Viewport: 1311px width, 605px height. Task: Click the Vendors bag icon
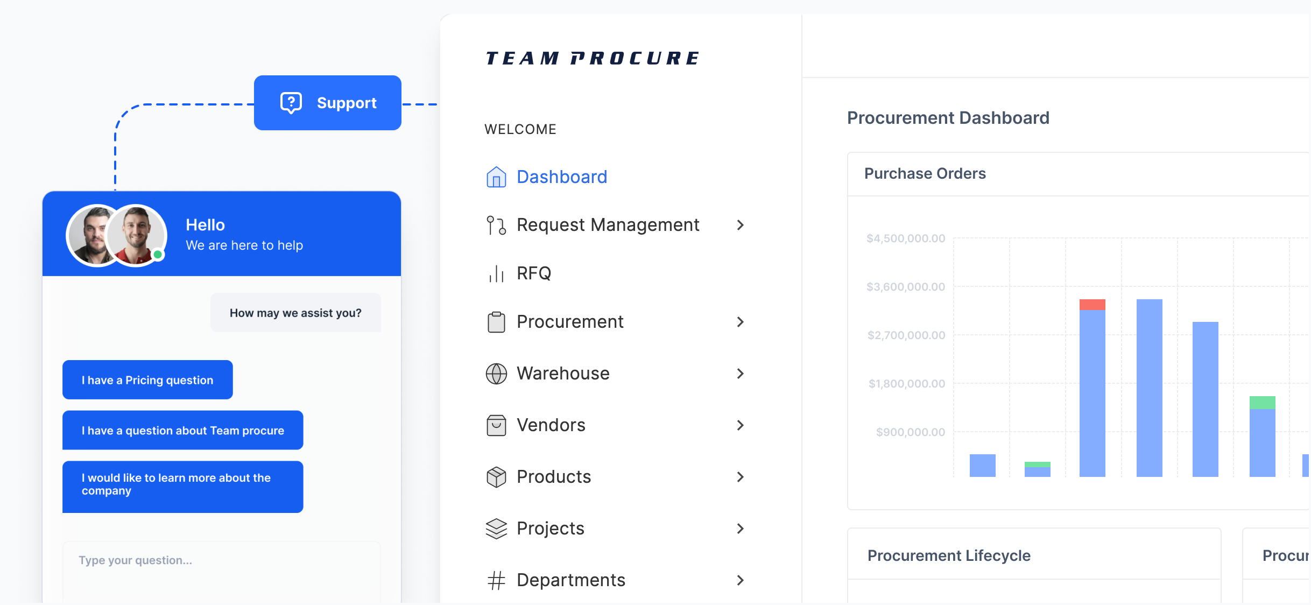pos(496,425)
